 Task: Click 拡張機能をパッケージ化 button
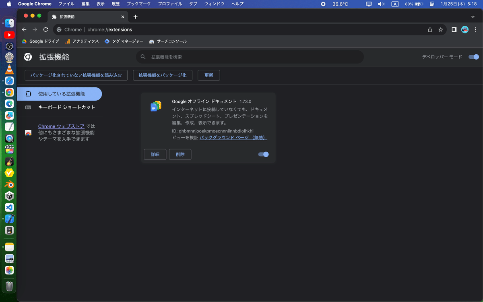(x=163, y=75)
